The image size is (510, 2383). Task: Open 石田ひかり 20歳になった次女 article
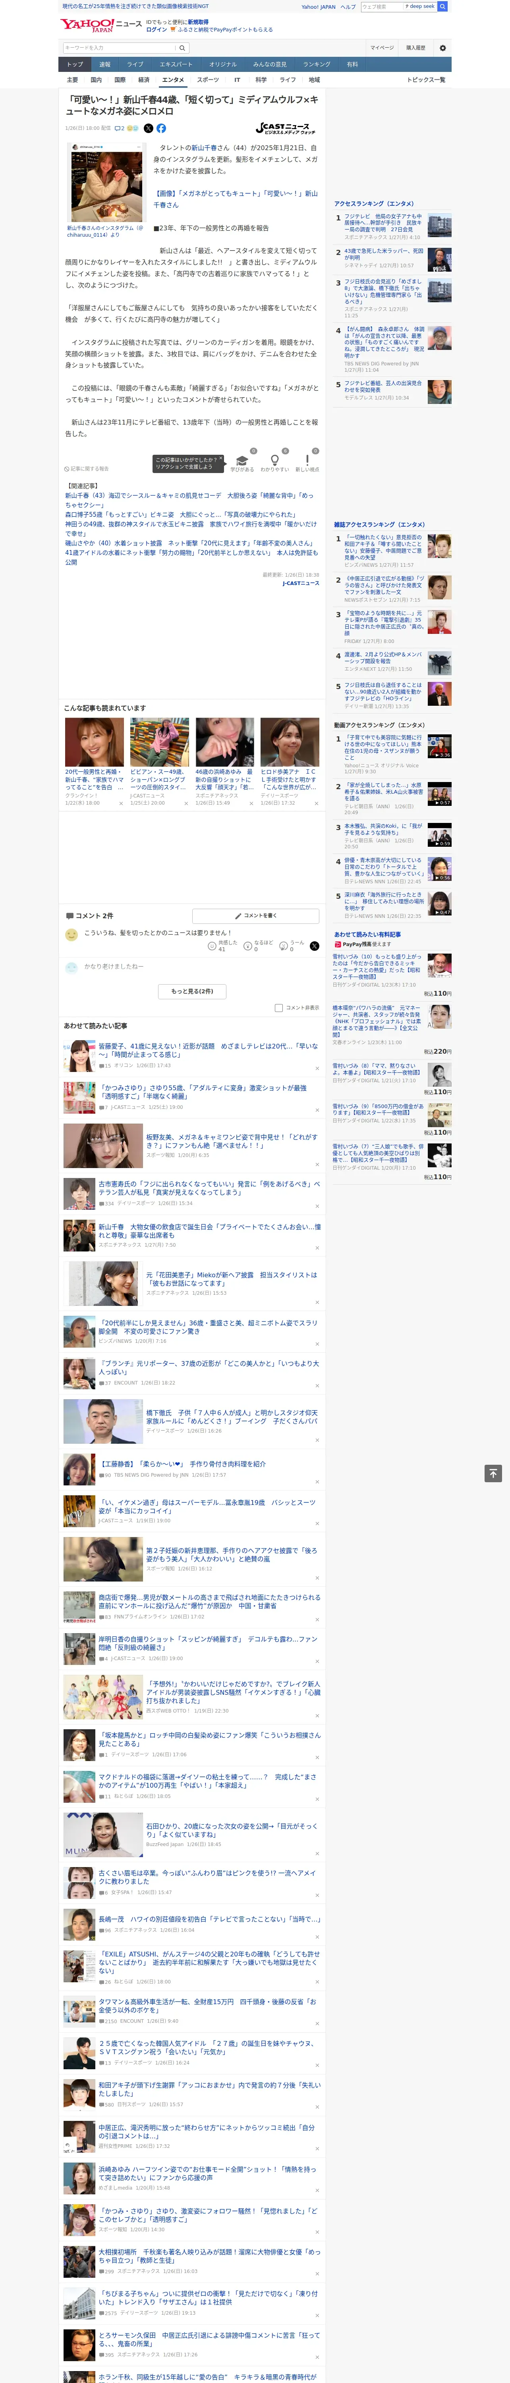(x=232, y=1831)
